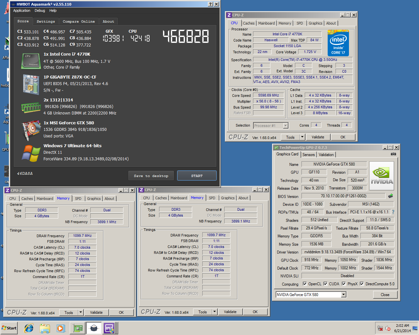This screenshot has height=335, width=419.
Task: Click the START benchmark button
Action: tap(197, 176)
